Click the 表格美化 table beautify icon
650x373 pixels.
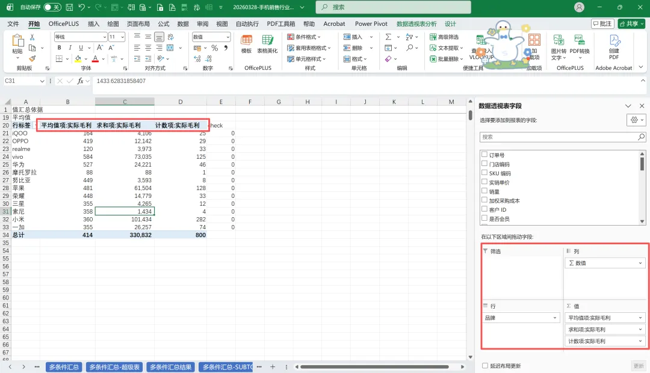point(267,44)
